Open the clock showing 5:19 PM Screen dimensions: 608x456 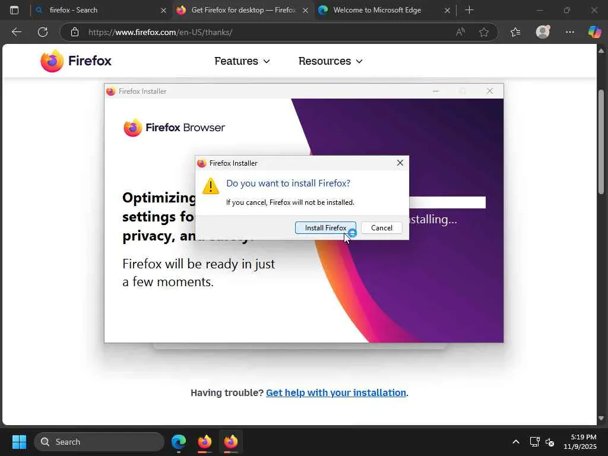pos(580,442)
